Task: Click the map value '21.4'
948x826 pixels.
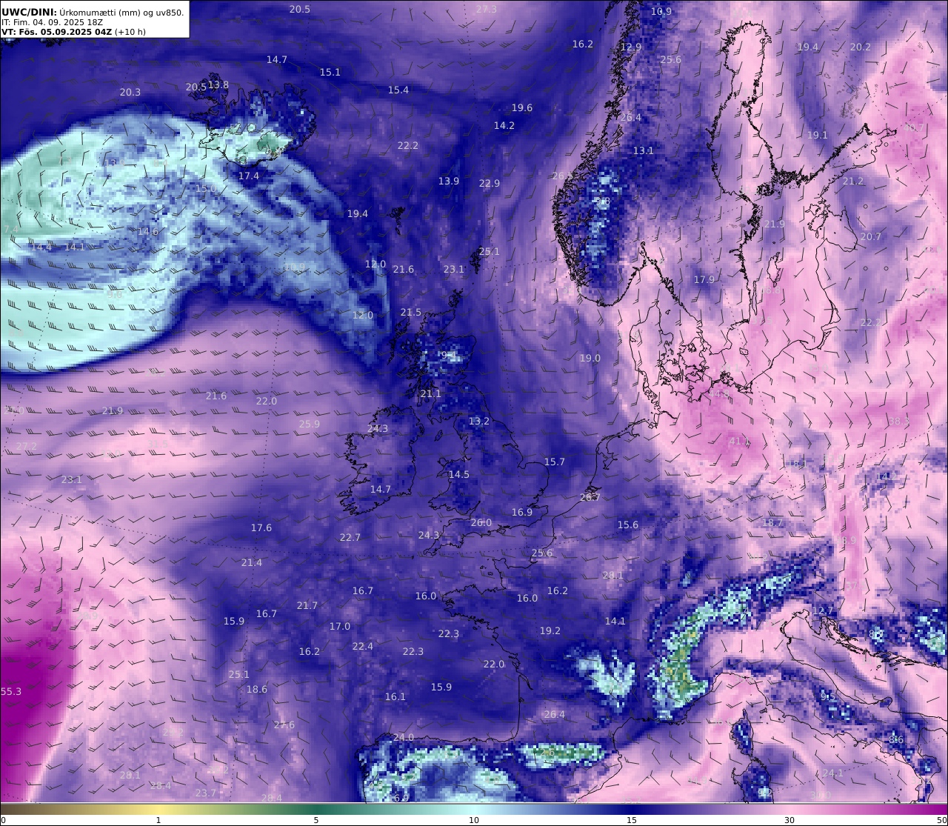Action: 252,563
